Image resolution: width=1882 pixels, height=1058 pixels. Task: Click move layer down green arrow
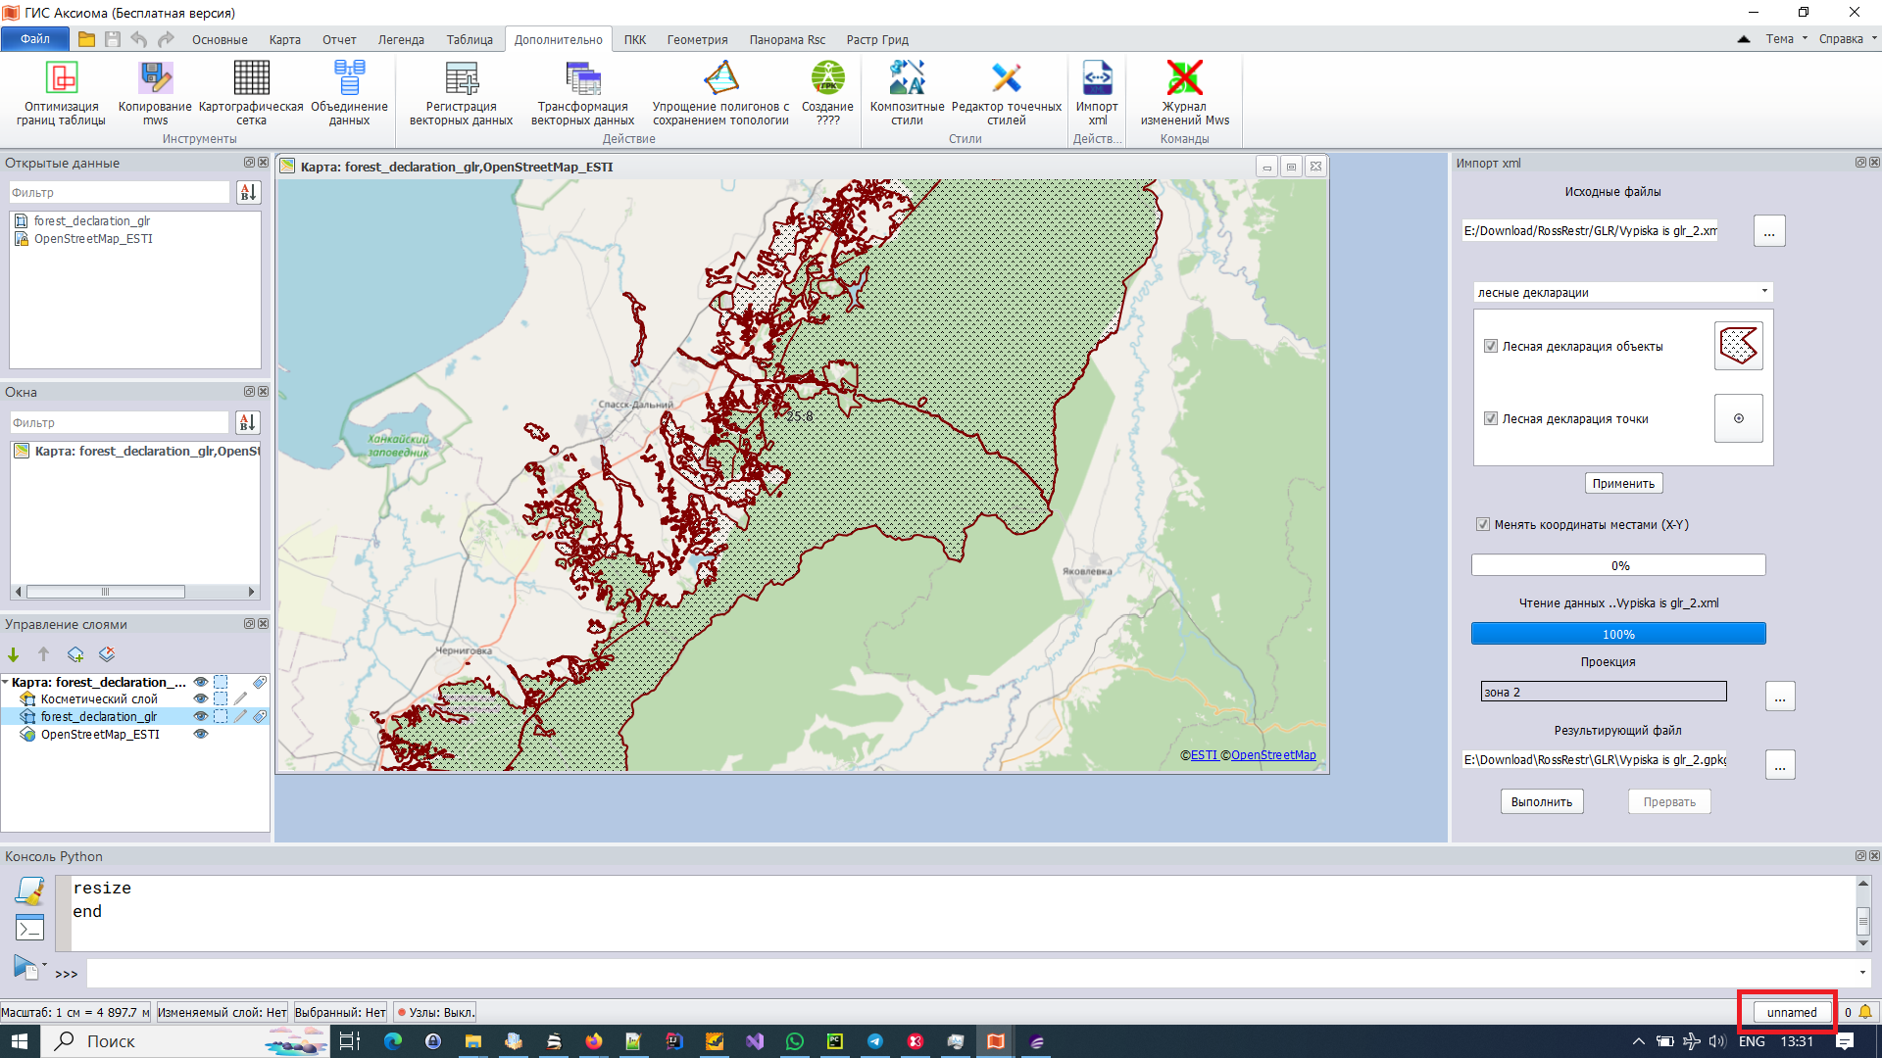coord(14,654)
